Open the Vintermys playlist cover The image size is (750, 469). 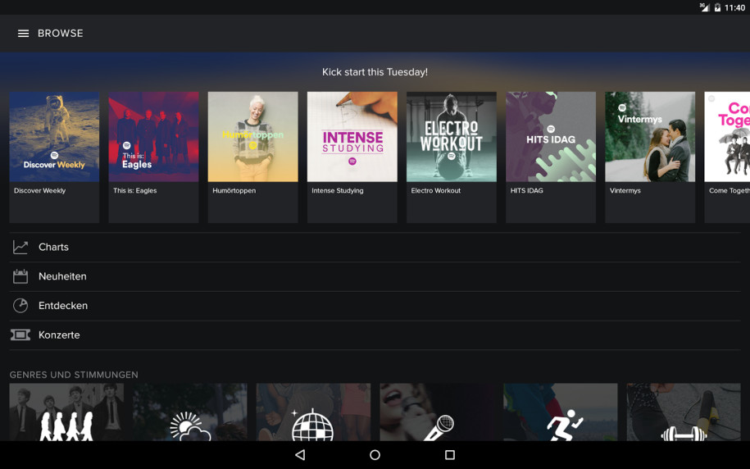tap(650, 137)
